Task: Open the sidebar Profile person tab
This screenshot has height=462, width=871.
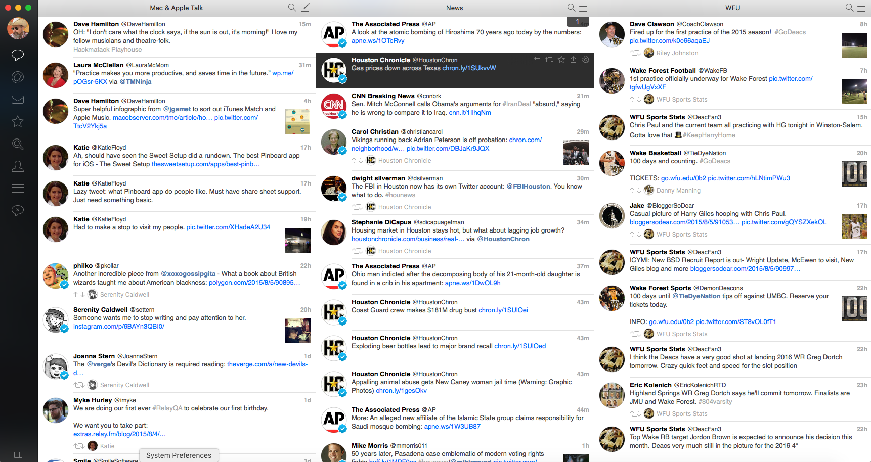Action: 18,166
